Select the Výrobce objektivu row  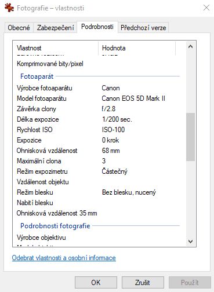[x=98, y=238]
